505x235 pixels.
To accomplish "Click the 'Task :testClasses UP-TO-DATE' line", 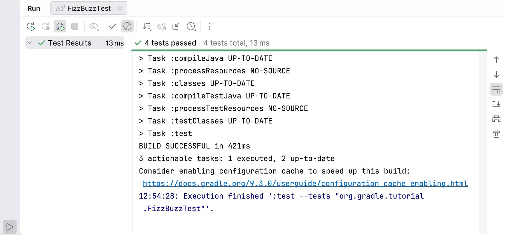I will (x=206, y=121).
